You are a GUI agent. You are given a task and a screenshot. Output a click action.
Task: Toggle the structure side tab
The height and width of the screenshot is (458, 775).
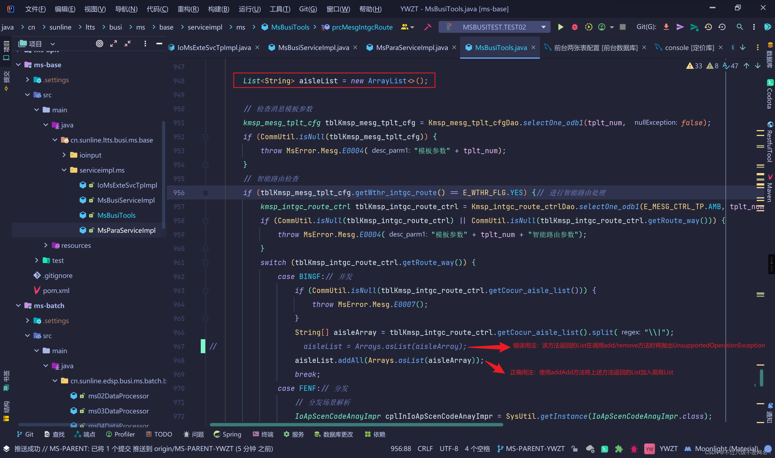click(6, 411)
